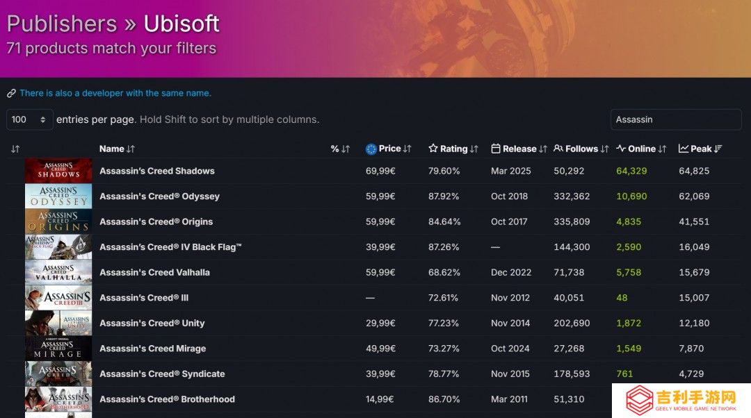Open the Assassin's Creed Shadows title link
The height and width of the screenshot is (418, 751).
point(157,171)
